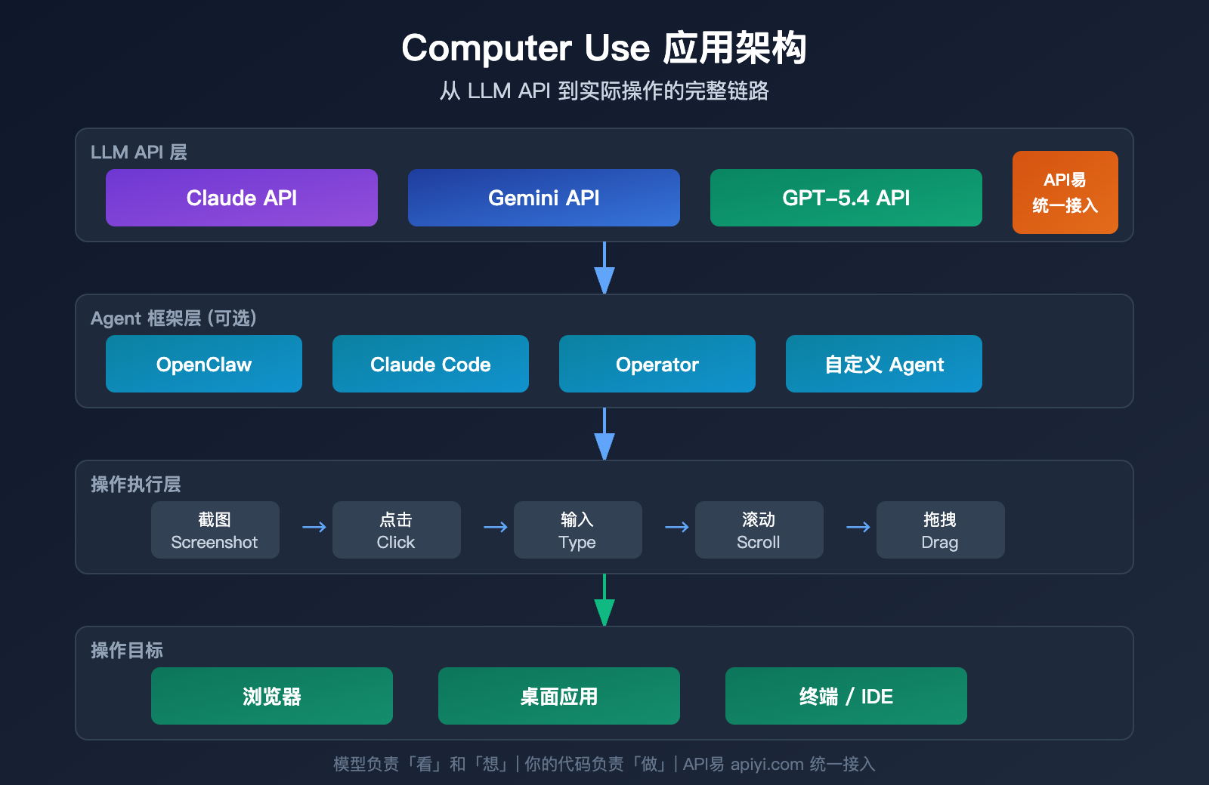Click the 截图 Screenshot step

click(x=215, y=530)
